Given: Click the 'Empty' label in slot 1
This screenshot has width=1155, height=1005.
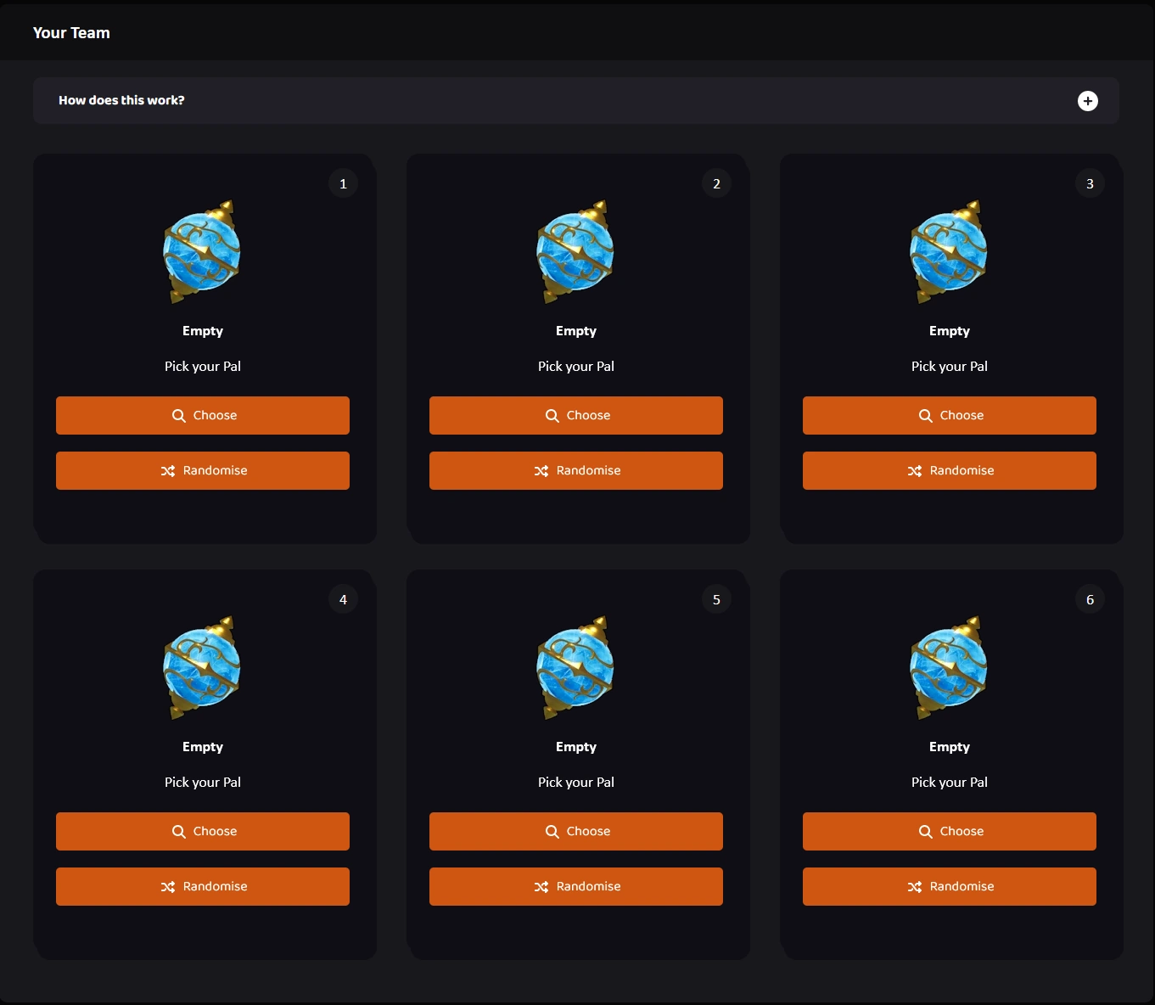Looking at the screenshot, I should click(203, 331).
